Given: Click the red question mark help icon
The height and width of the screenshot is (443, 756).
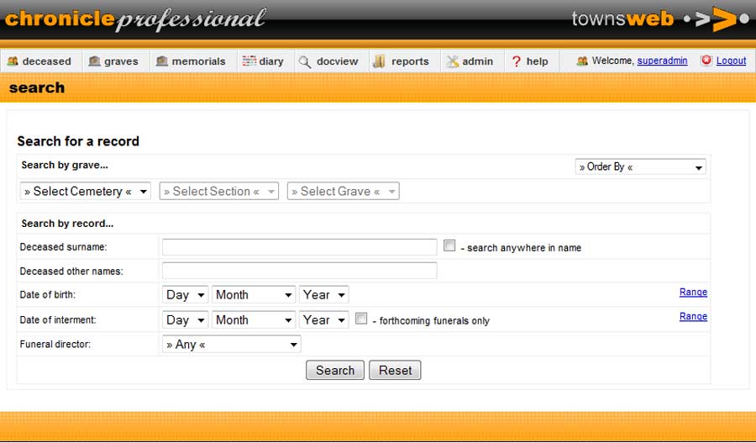Looking at the screenshot, I should click(x=517, y=61).
